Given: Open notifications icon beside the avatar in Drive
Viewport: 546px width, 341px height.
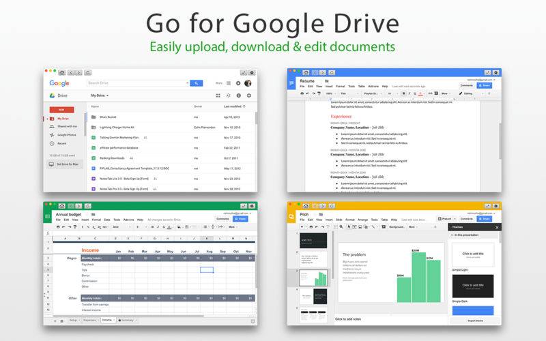Looking at the screenshot, I should (238, 83).
